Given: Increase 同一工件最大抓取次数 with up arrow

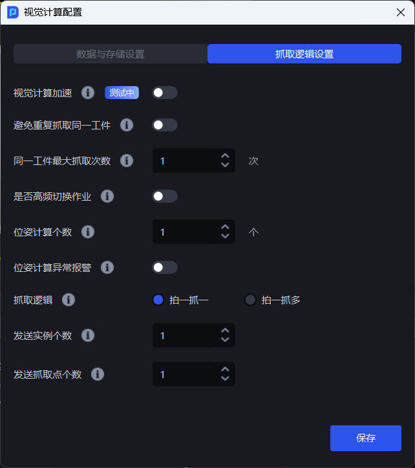Looking at the screenshot, I should (x=225, y=156).
